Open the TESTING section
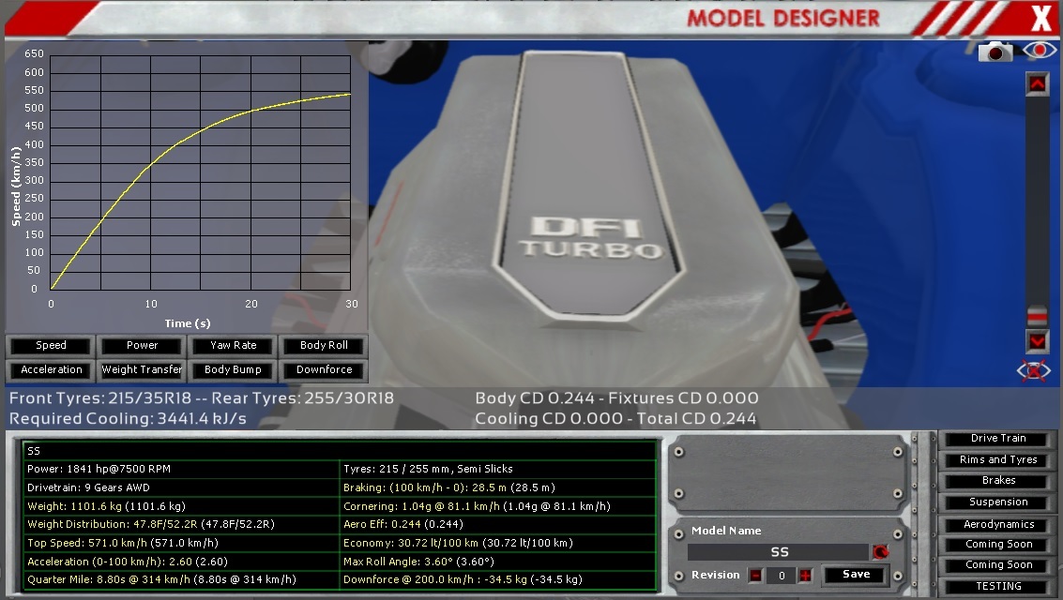Image resolution: width=1063 pixels, height=600 pixels. point(998,587)
